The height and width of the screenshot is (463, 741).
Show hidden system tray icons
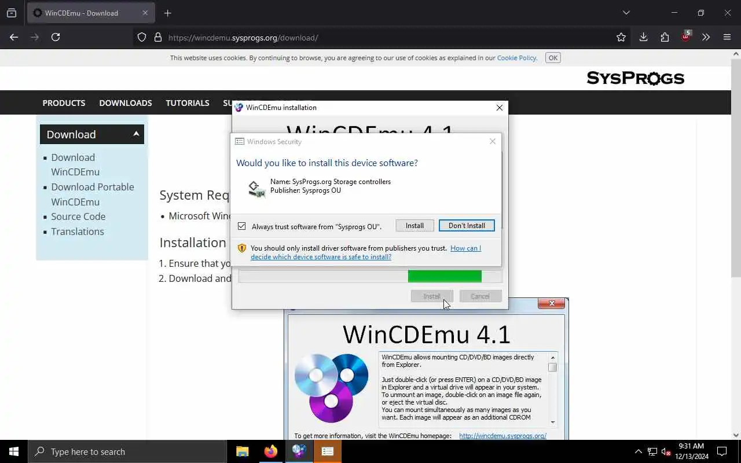point(639,451)
